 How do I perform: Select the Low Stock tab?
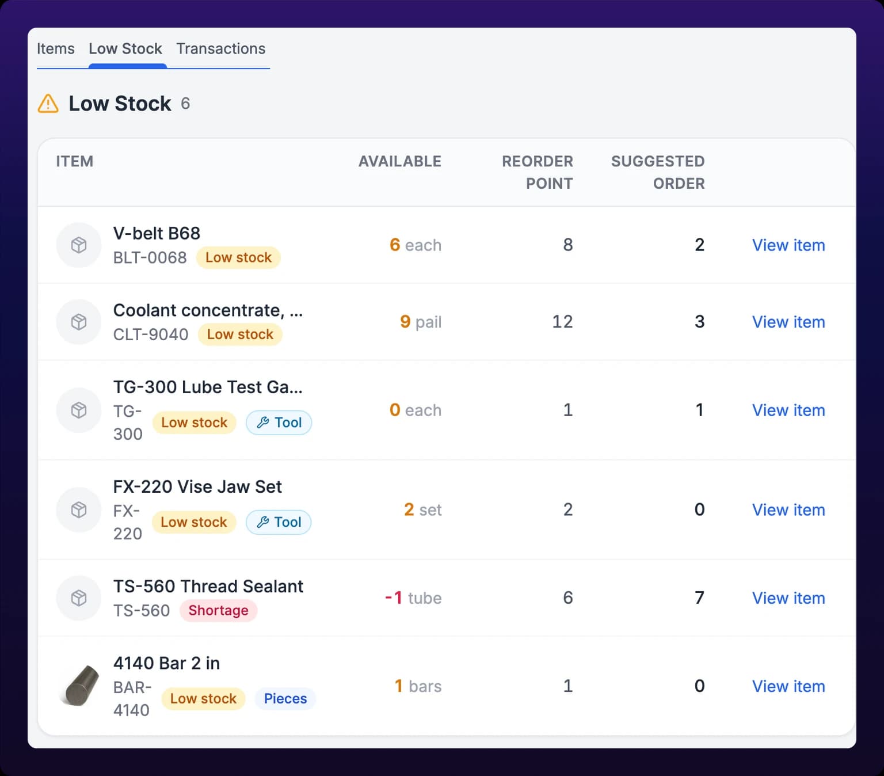[x=125, y=49]
